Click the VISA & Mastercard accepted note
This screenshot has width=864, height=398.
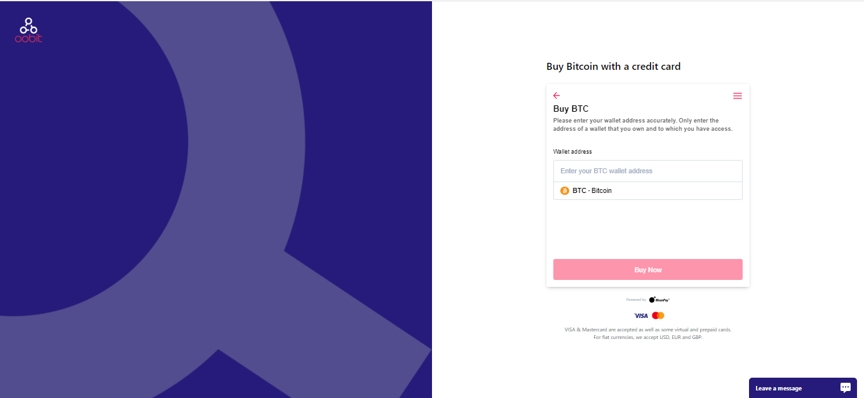pyautogui.click(x=648, y=329)
